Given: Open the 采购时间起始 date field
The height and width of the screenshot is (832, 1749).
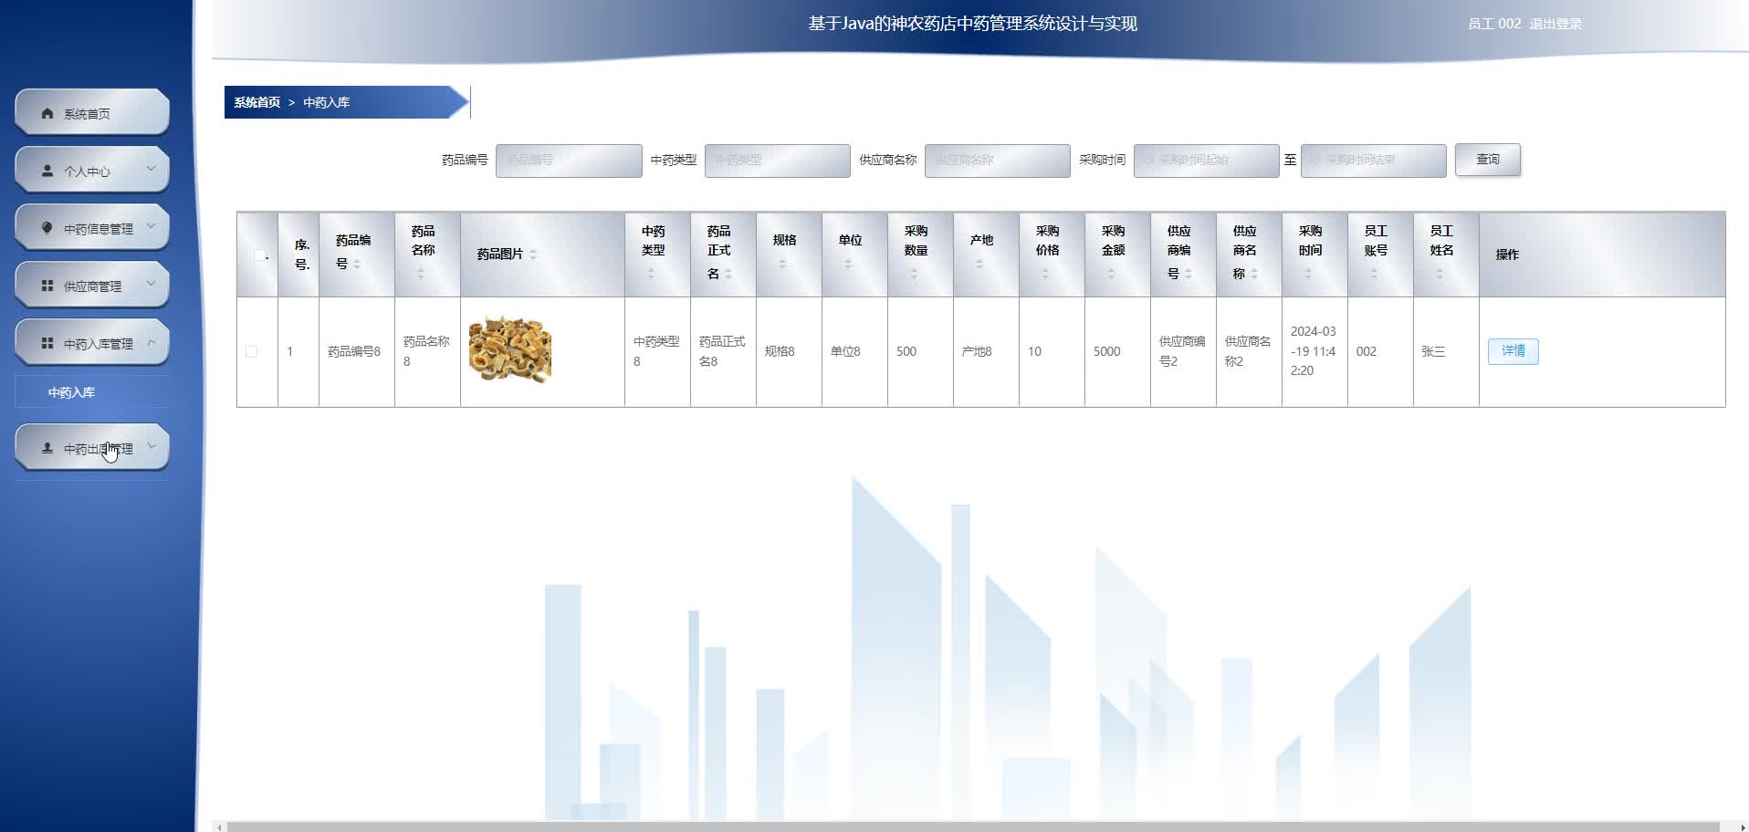Looking at the screenshot, I should pos(1206,161).
